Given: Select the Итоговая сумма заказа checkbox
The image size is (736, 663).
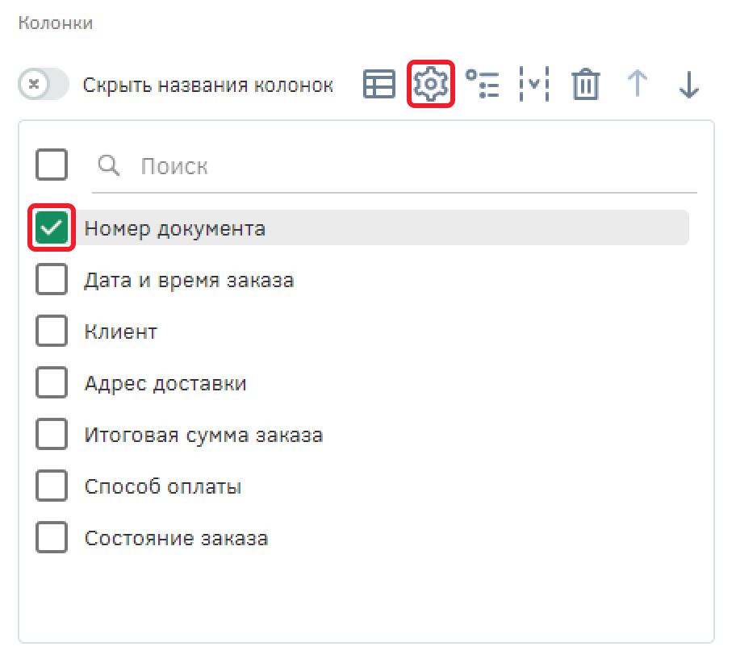Looking at the screenshot, I should point(52,436).
